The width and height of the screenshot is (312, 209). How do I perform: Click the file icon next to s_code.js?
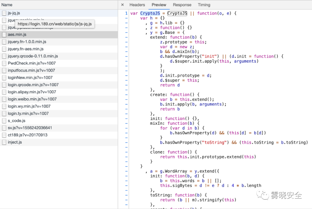4,121
